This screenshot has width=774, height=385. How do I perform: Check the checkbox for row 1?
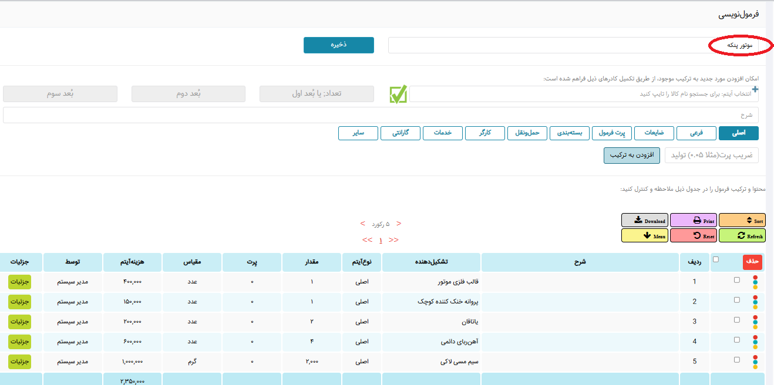point(737,280)
